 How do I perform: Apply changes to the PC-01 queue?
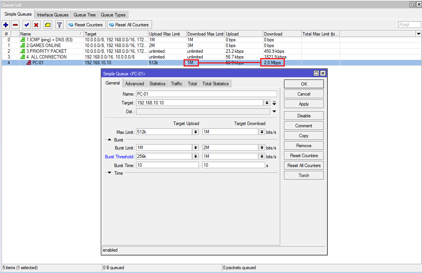click(304, 104)
